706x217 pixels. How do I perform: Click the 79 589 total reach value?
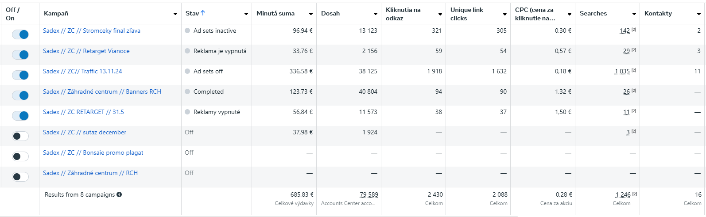tap(369, 194)
